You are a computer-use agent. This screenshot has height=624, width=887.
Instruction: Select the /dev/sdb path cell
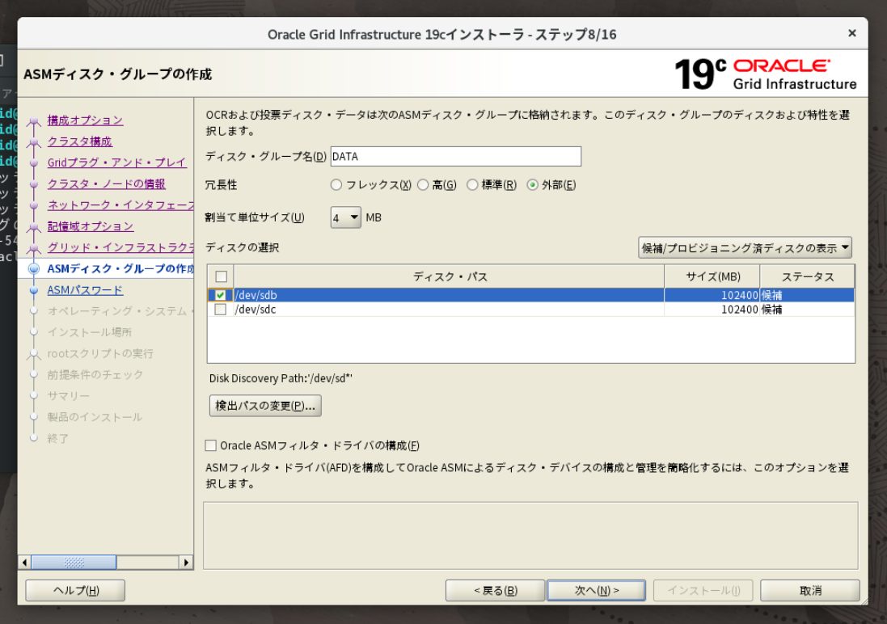(449, 295)
